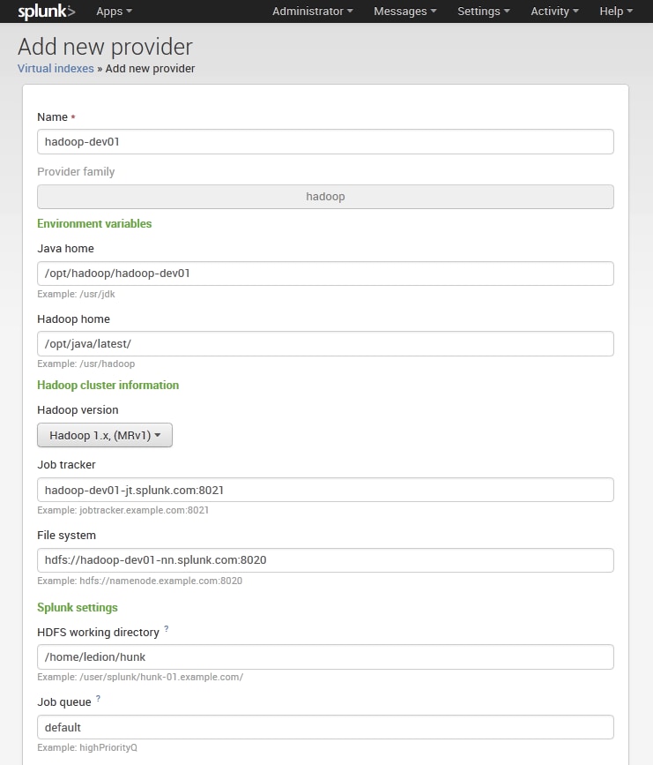Click the Add new provider page title
The width and height of the screenshot is (653, 765).
105,47
